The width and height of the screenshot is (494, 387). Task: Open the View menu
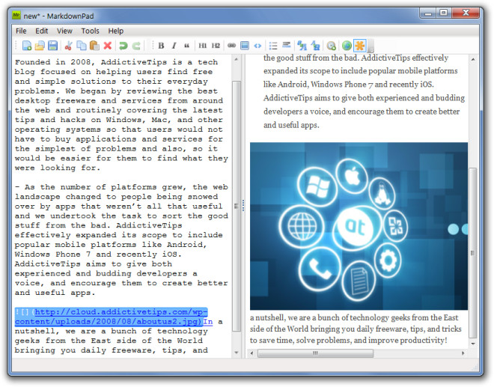click(64, 31)
